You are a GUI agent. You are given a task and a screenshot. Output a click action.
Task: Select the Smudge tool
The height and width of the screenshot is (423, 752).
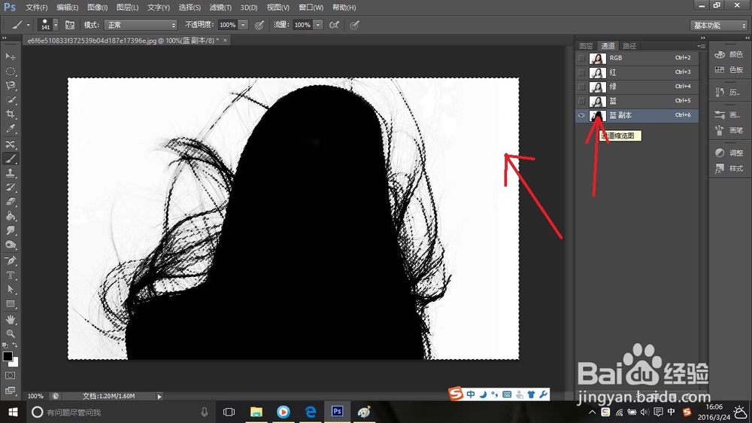(10, 230)
